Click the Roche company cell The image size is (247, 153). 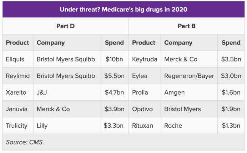pos(173,126)
